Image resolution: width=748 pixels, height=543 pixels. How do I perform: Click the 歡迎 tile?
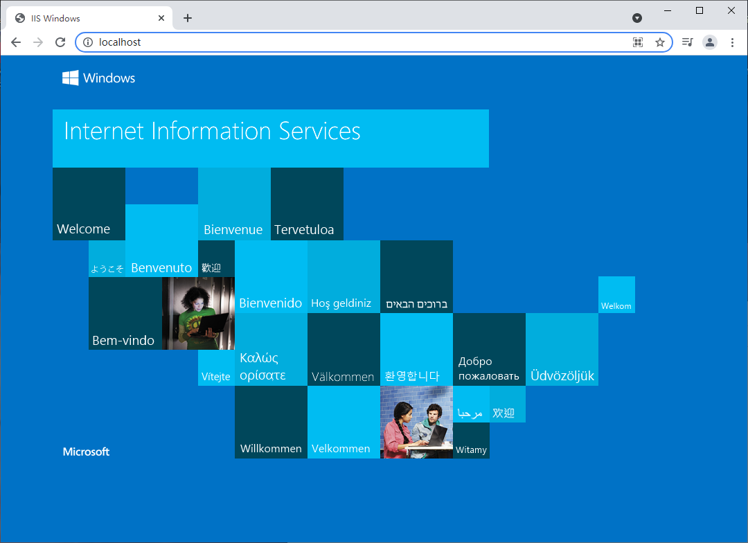[x=216, y=258]
